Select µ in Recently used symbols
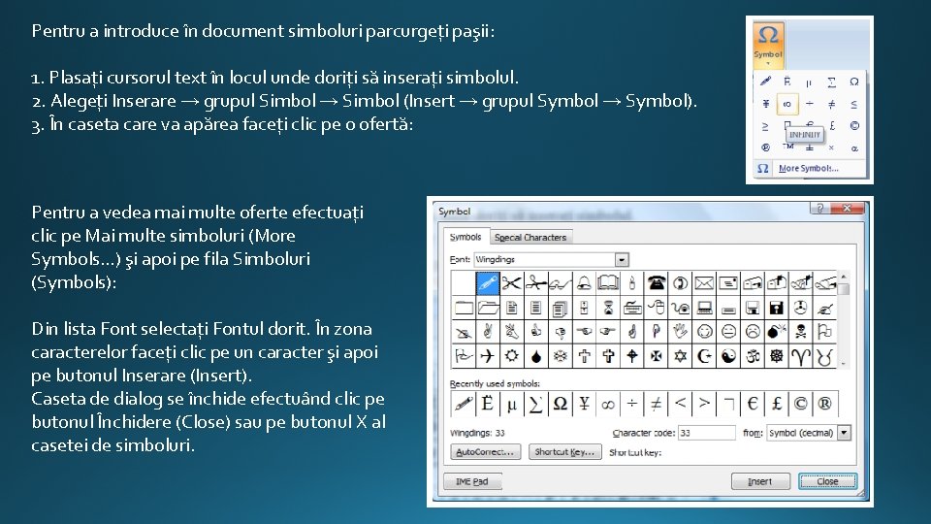 point(511,404)
